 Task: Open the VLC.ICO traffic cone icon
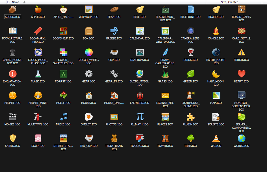[216, 138]
